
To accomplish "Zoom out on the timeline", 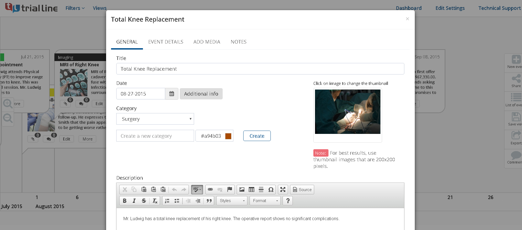I will (x=8, y=118).
